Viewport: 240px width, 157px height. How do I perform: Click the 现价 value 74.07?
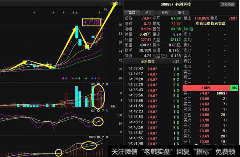pos(146,18)
